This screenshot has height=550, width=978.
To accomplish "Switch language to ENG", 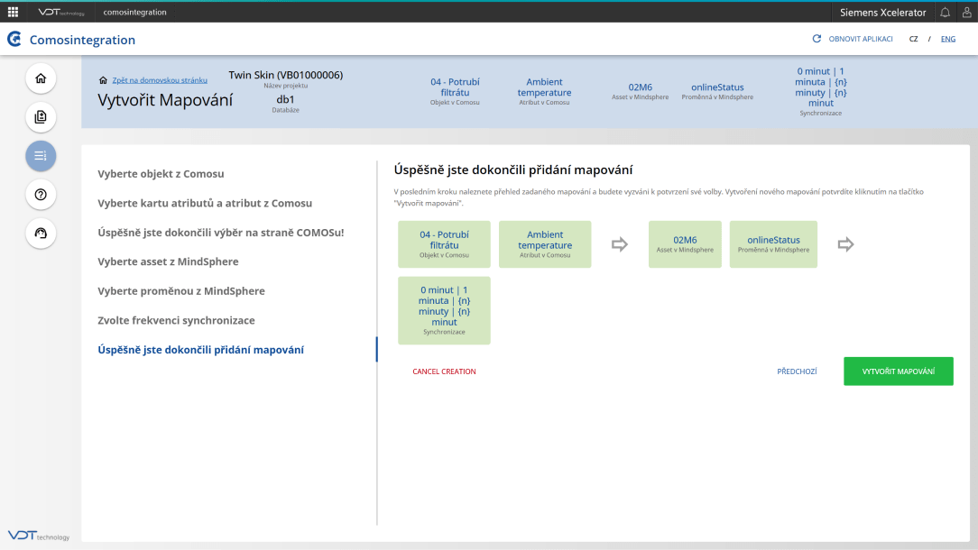I will 948,40.
